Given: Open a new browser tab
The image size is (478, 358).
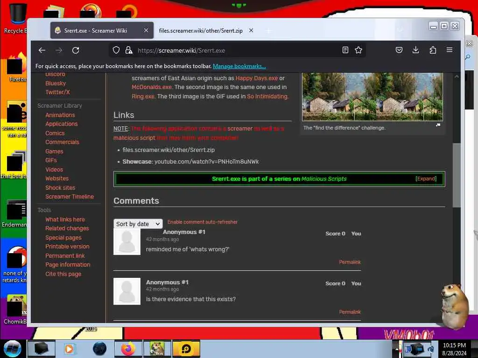Looking at the screenshot, I should (x=268, y=31).
